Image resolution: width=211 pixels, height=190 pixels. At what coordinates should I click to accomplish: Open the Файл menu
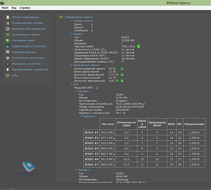(x=5, y=8)
